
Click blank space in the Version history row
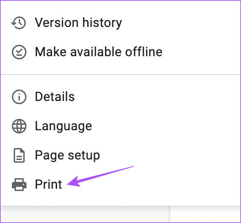click(x=181, y=23)
